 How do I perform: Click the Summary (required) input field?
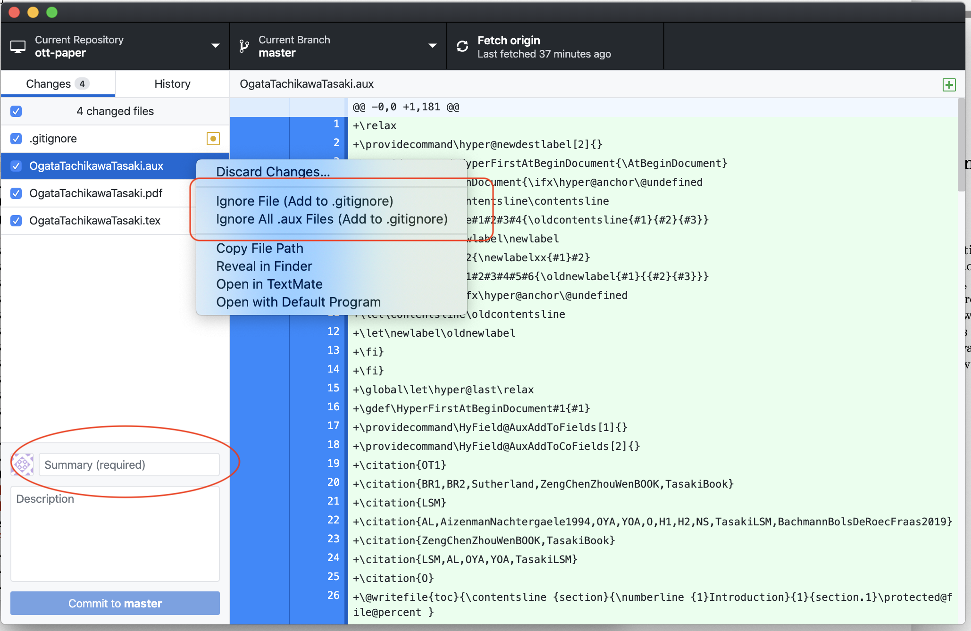(x=129, y=465)
